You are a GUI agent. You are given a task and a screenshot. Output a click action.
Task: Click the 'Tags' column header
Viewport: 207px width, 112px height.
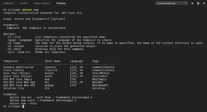click(95, 61)
